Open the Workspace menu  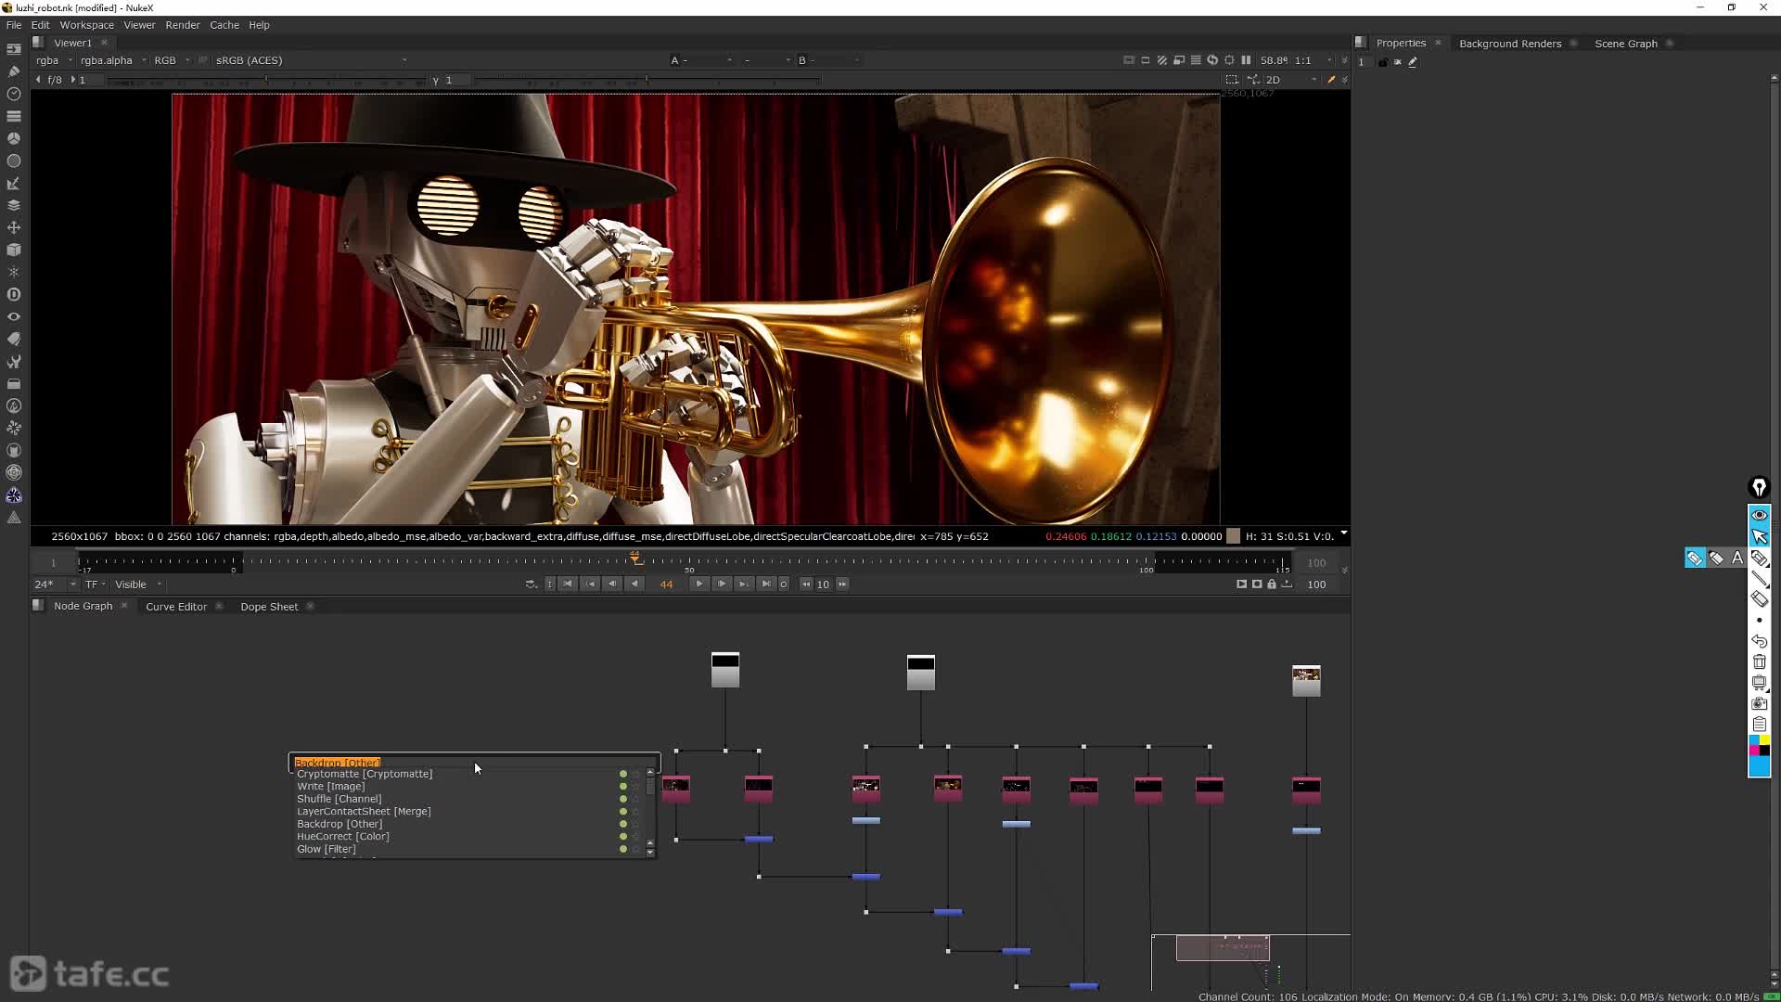[x=87, y=25]
